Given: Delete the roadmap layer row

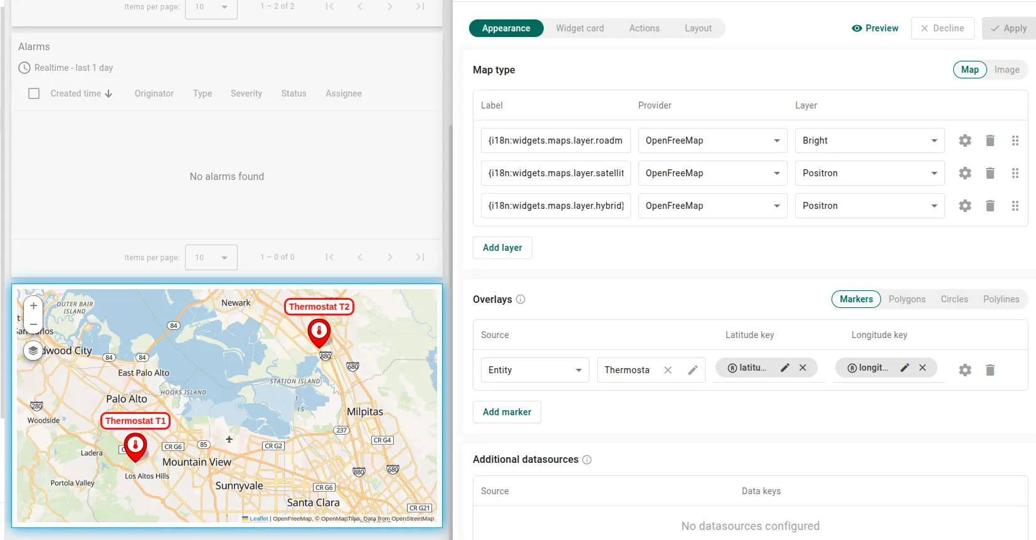Looking at the screenshot, I should tap(990, 140).
